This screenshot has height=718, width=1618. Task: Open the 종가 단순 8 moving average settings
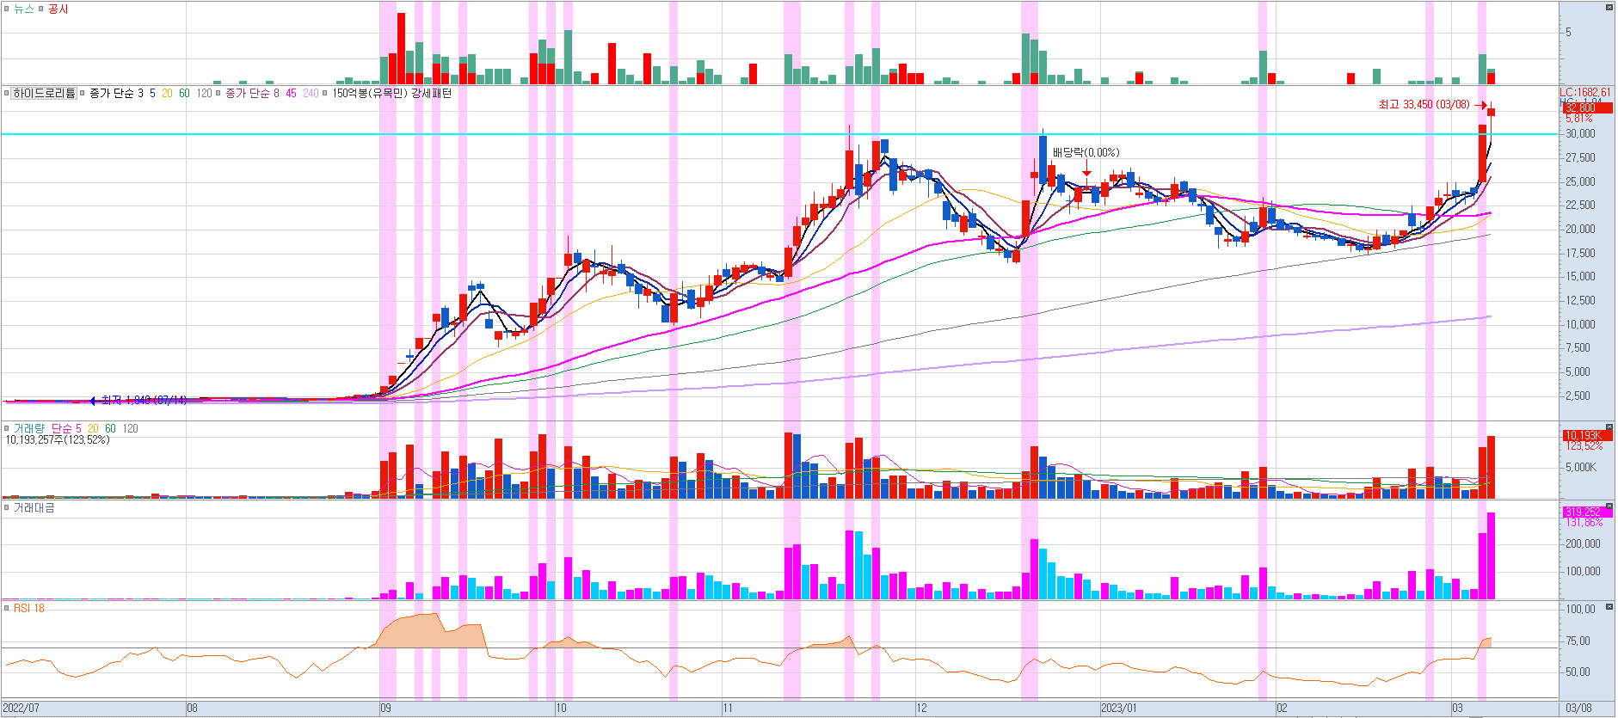pyautogui.click(x=253, y=93)
